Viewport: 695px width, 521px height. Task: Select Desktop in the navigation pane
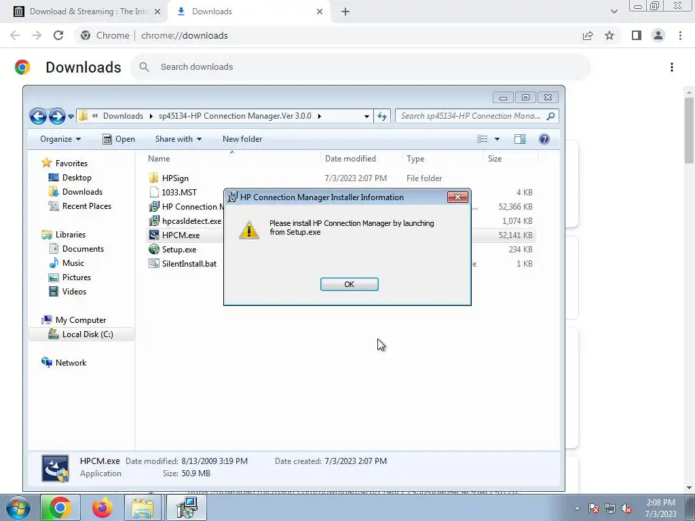click(70, 178)
